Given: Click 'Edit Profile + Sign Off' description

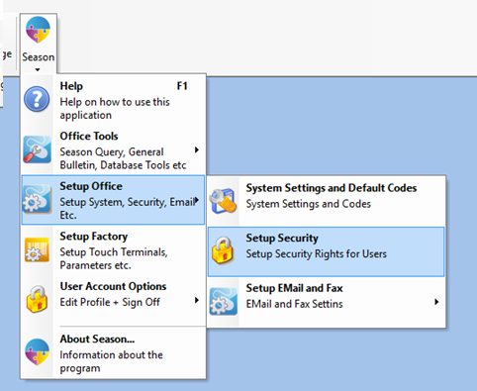Looking at the screenshot, I should [x=110, y=302].
